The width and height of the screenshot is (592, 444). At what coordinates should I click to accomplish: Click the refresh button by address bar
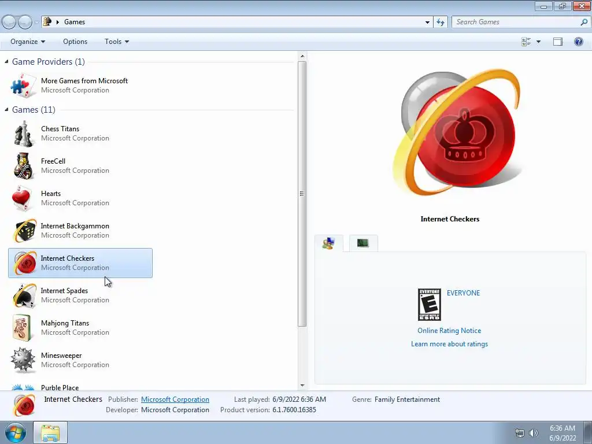(x=441, y=22)
